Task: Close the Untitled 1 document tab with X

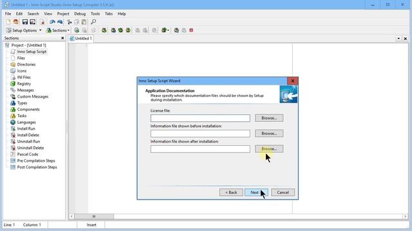Action: tap(406, 38)
